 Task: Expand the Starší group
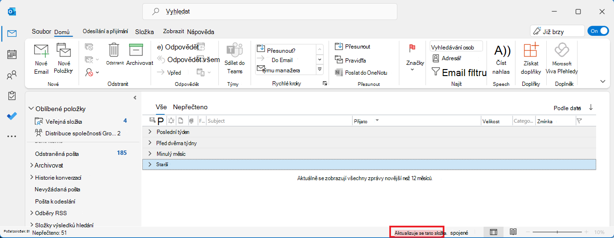pos(150,164)
